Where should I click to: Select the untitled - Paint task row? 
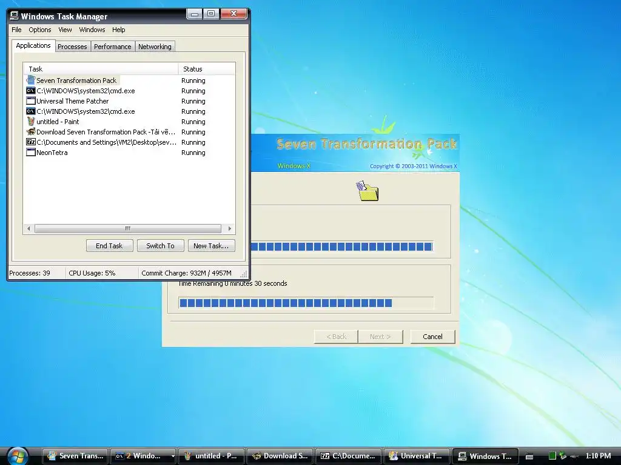click(130, 121)
